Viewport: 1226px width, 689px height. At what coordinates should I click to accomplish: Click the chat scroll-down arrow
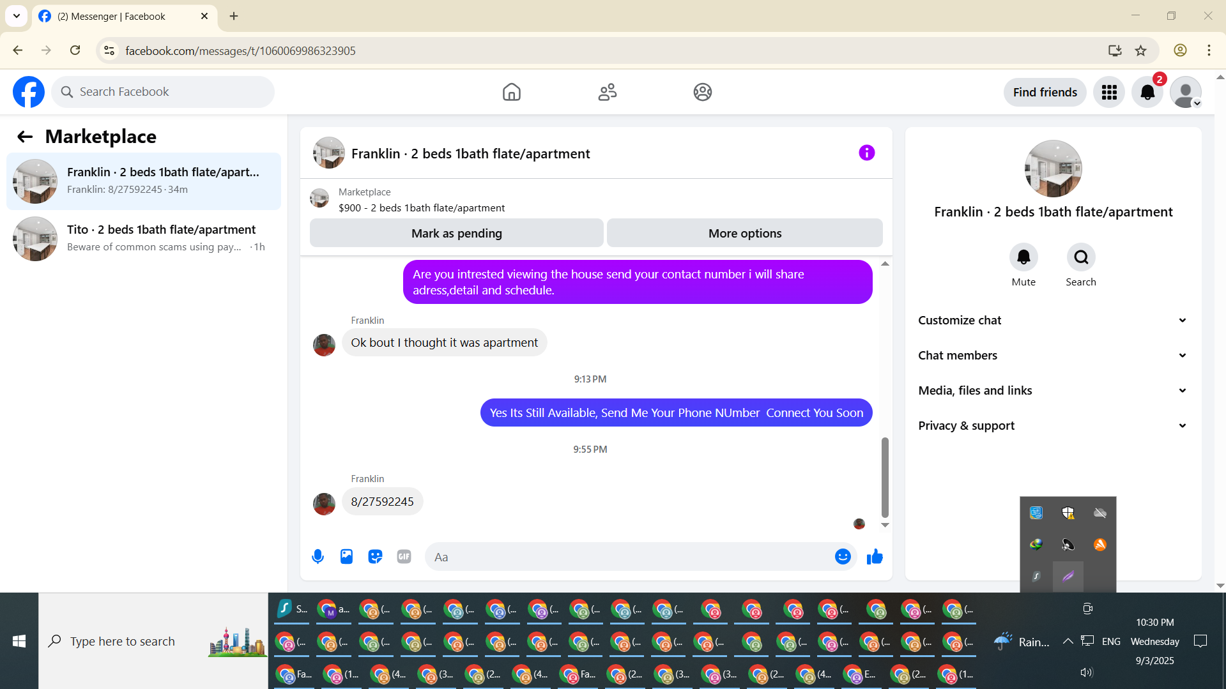pyautogui.click(x=885, y=525)
